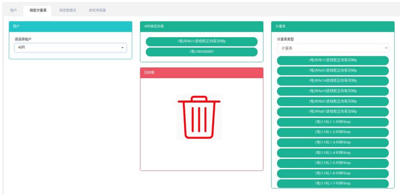Pick (电)AHa14进线柜正向有功Wp from list
This screenshot has height=194, width=400.
tap(333, 91)
